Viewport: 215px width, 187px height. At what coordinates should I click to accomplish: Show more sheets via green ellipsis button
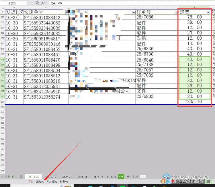coord(121,176)
